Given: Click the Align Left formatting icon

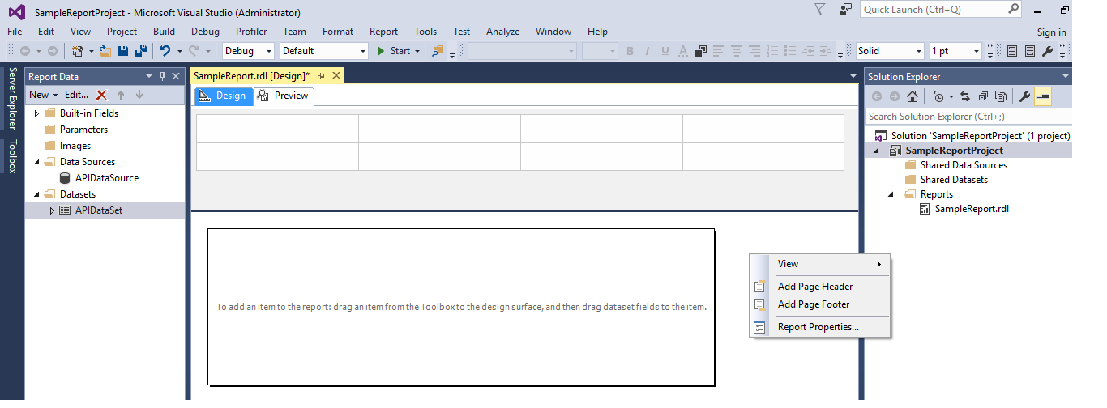Looking at the screenshot, I should click(718, 51).
